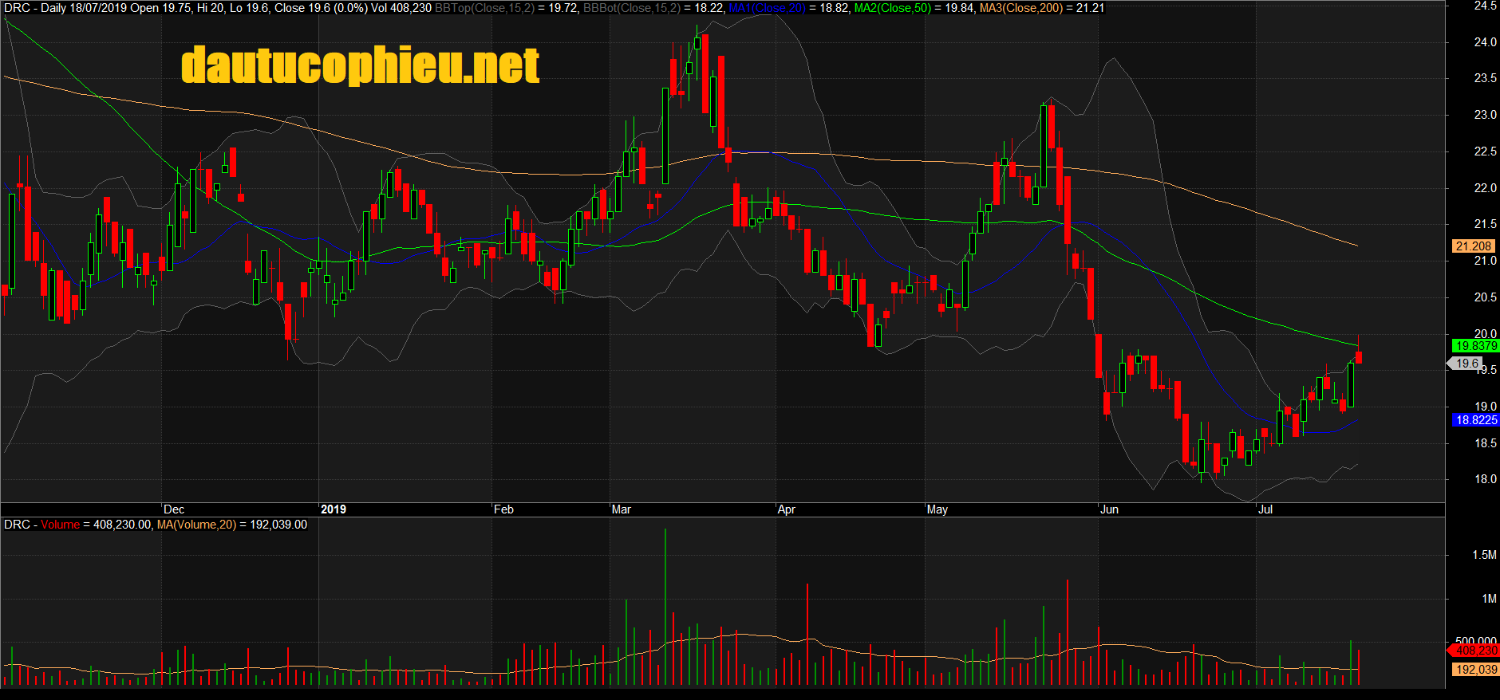Click the tallest green volume bar in March

tap(665, 607)
